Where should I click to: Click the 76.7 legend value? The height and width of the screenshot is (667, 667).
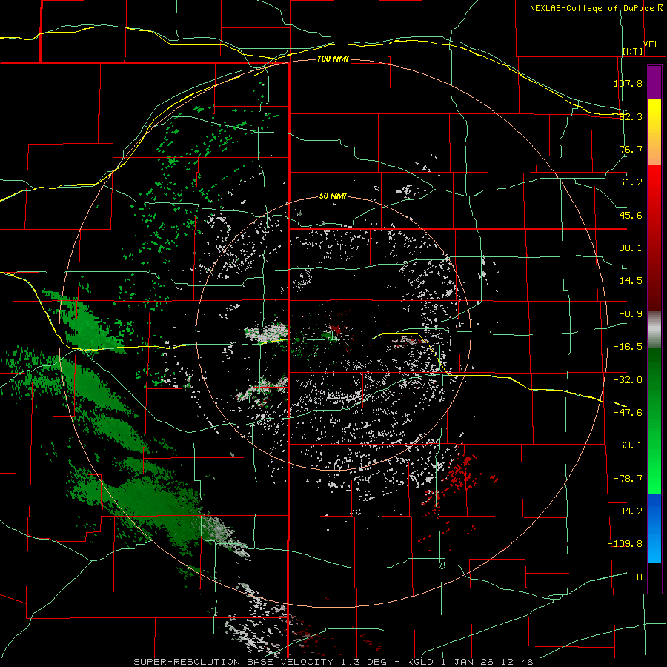(631, 149)
